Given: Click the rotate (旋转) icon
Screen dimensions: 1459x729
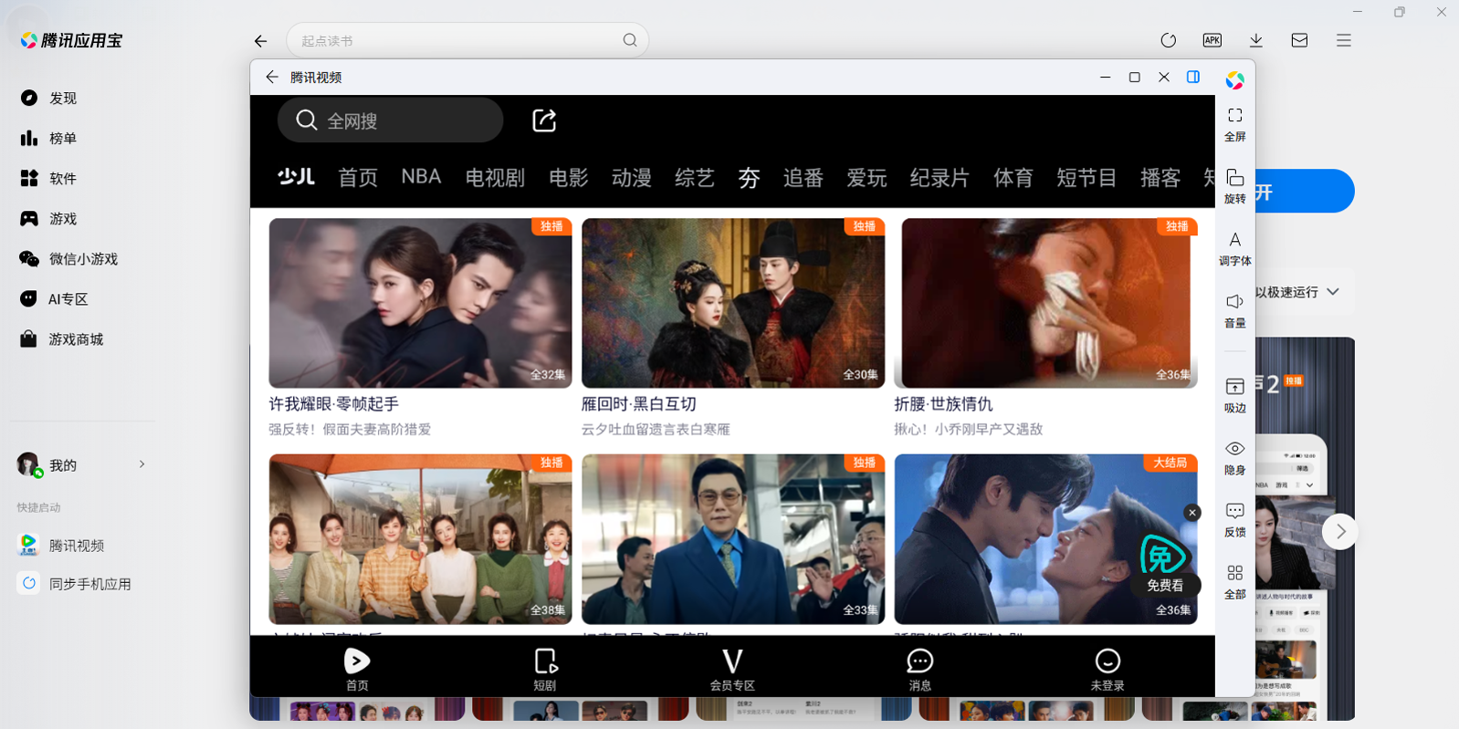Looking at the screenshot, I should [x=1234, y=185].
